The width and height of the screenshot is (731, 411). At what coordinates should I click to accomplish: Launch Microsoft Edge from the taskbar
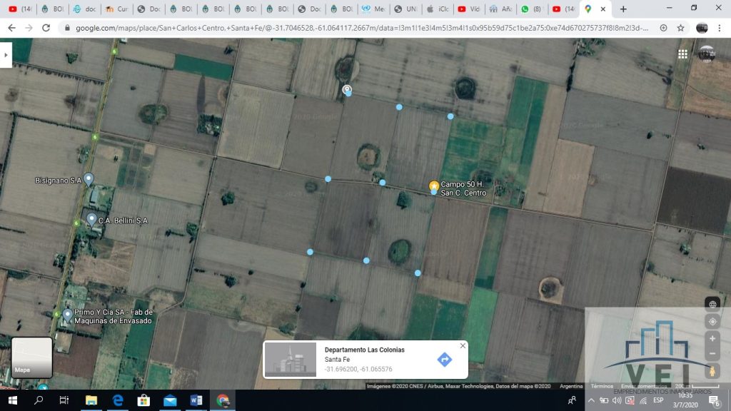(118, 400)
